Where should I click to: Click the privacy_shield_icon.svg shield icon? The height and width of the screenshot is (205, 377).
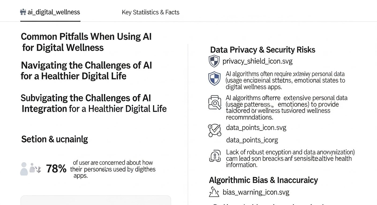[x=214, y=61]
